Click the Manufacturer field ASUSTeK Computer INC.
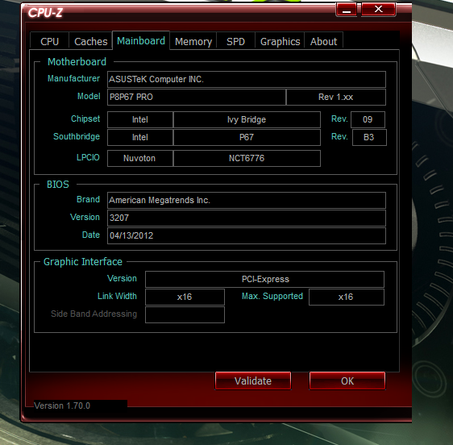The height and width of the screenshot is (445, 453). point(247,79)
